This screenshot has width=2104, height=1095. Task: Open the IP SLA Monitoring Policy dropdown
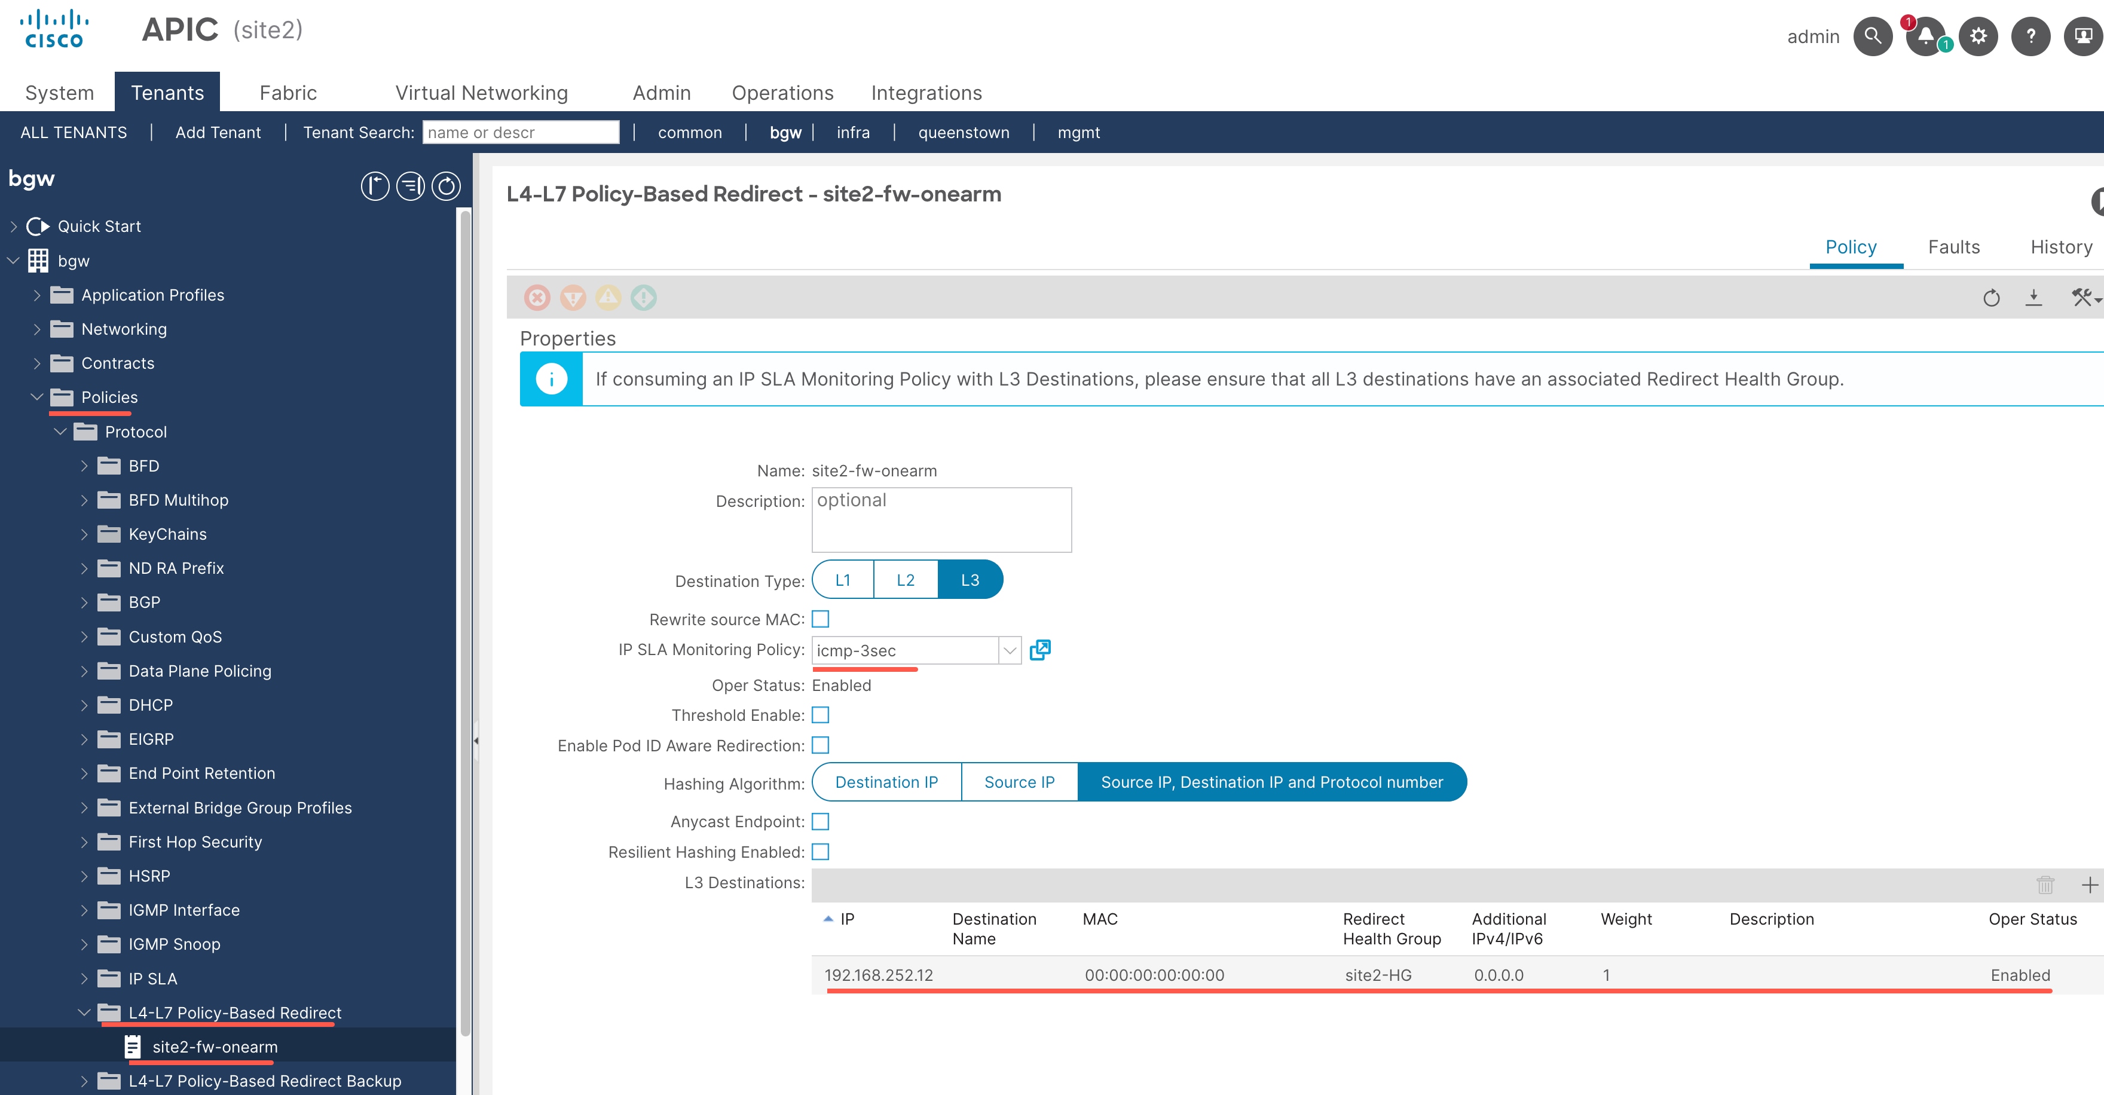pyautogui.click(x=1010, y=650)
